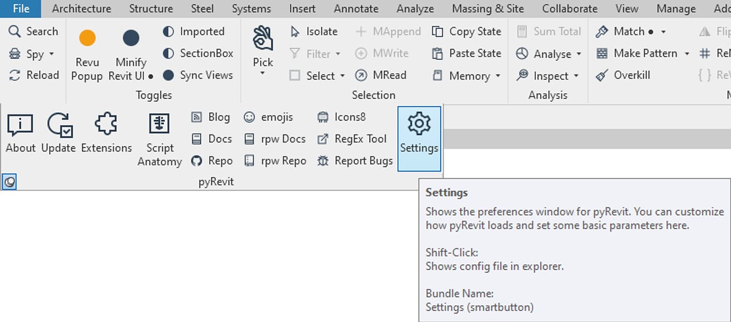The height and width of the screenshot is (322, 731).
Task: Switch to the Structure tab
Action: coord(151,8)
